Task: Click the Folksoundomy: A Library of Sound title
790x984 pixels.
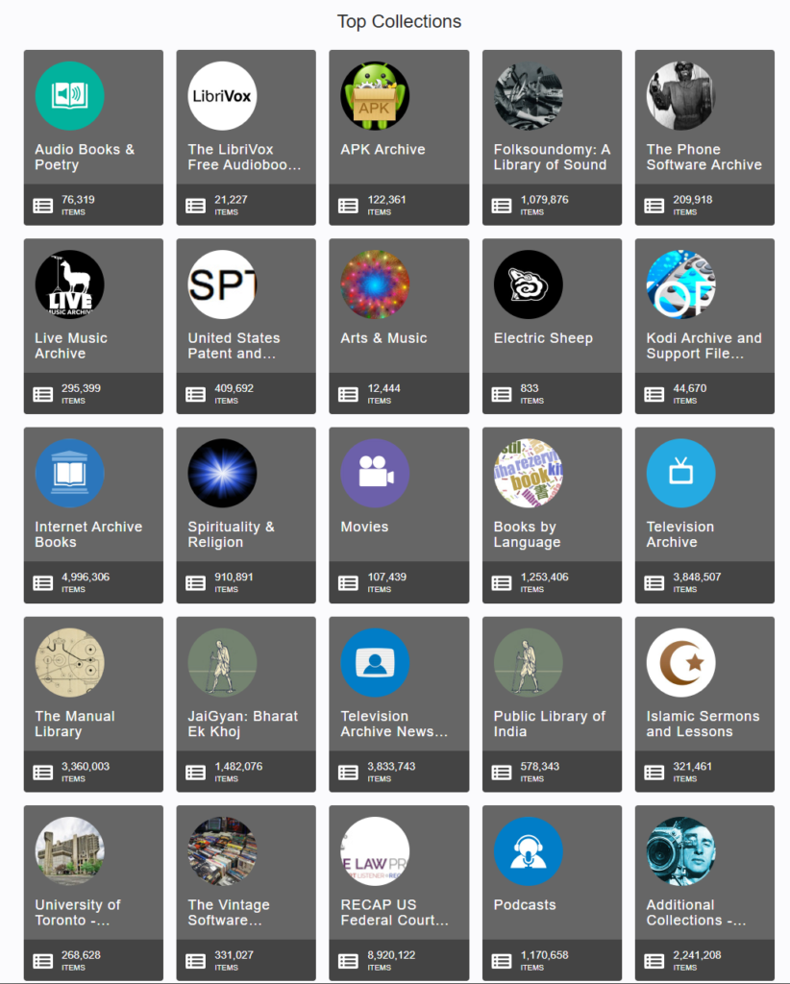Action: [552, 157]
